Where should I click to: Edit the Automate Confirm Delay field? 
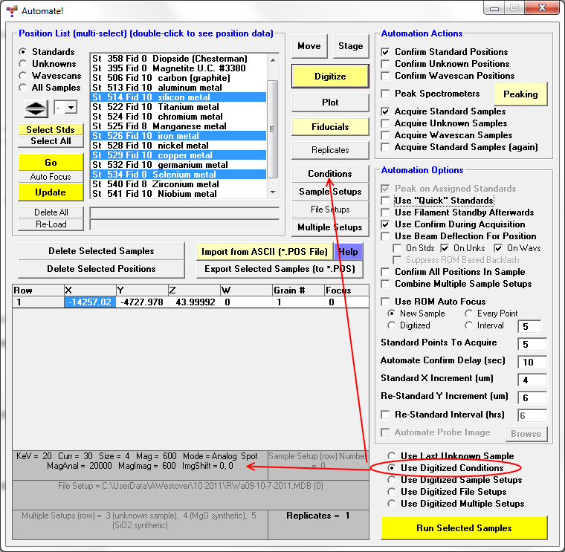(x=532, y=362)
